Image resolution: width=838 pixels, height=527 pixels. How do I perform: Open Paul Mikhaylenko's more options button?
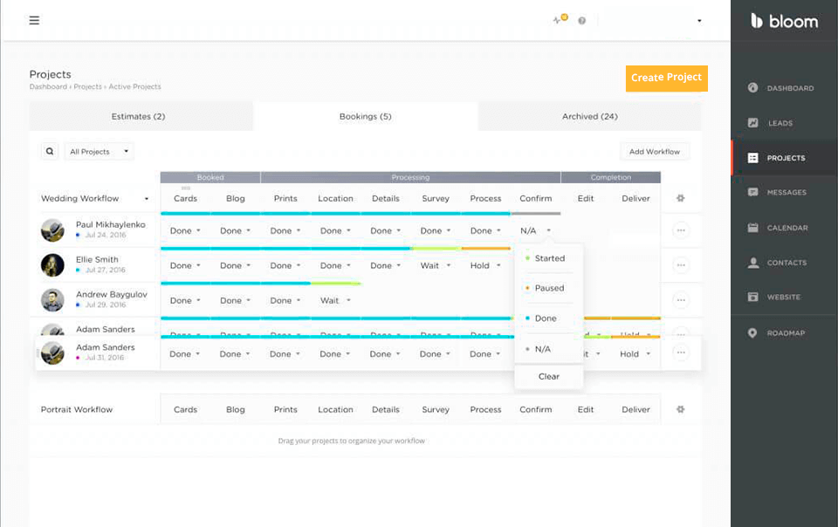pyautogui.click(x=681, y=230)
